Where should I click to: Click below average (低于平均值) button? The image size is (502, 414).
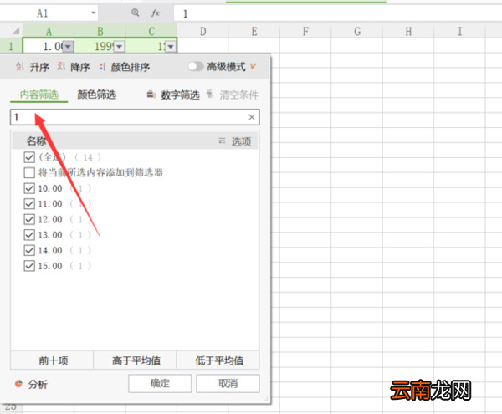[x=218, y=360]
